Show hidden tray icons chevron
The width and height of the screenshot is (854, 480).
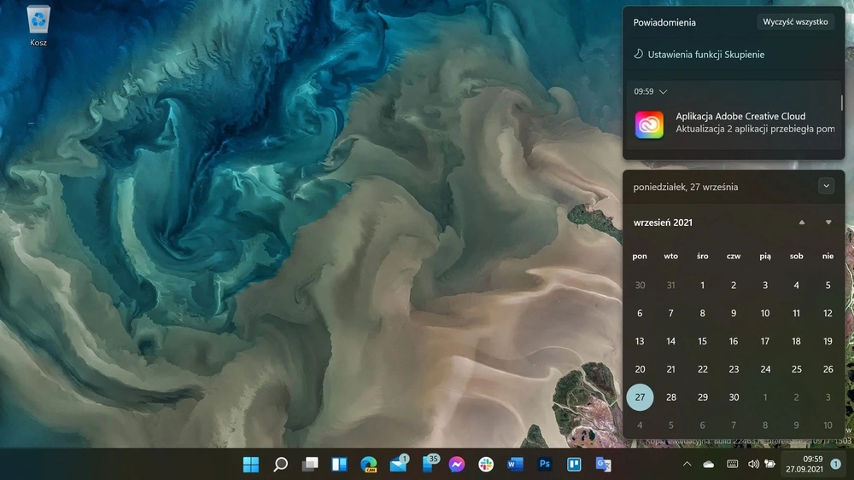[x=687, y=465]
